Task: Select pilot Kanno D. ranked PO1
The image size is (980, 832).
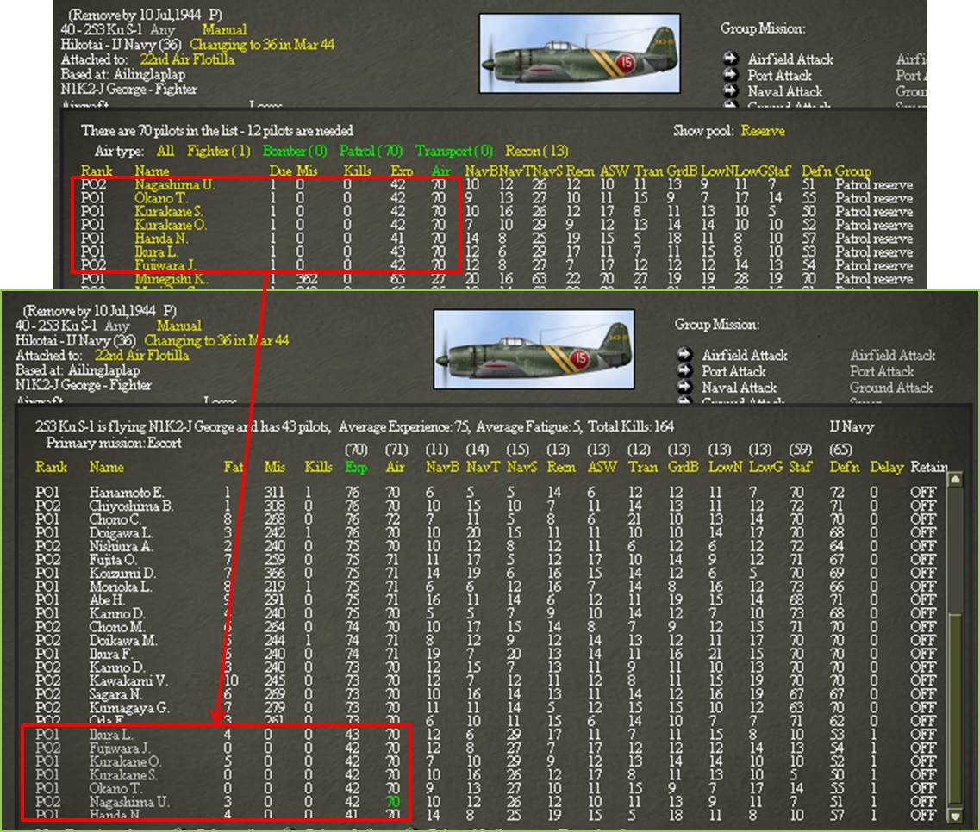Action: pyautogui.click(x=117, y=613)
